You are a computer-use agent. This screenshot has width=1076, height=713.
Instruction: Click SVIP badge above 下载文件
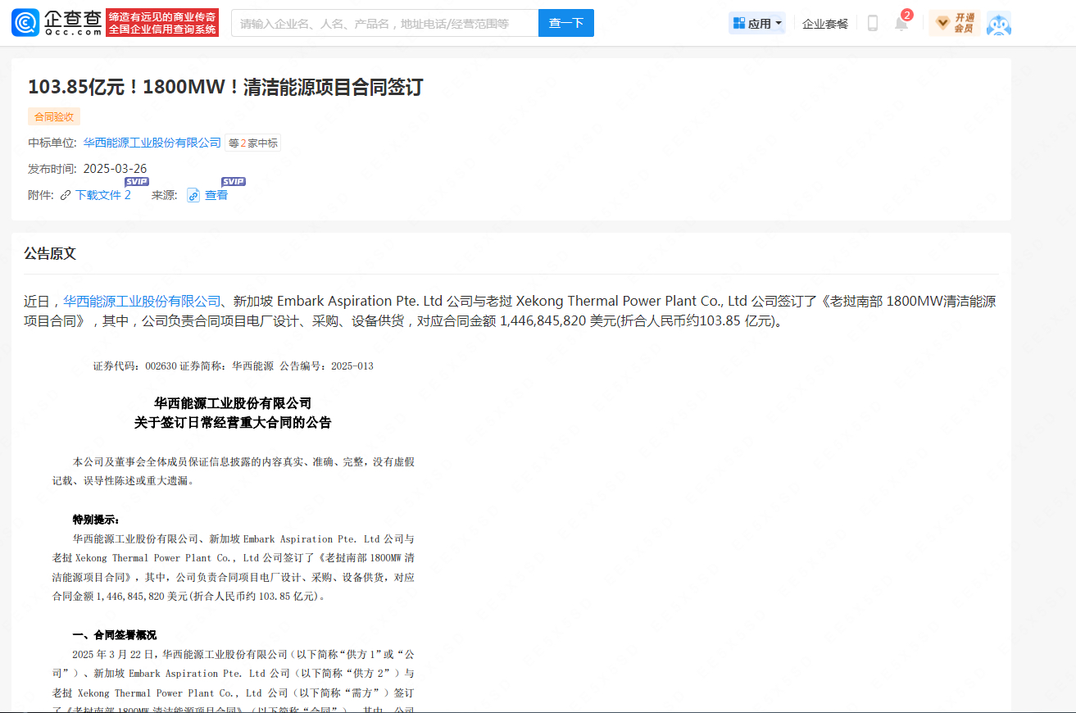pos(137,182)
